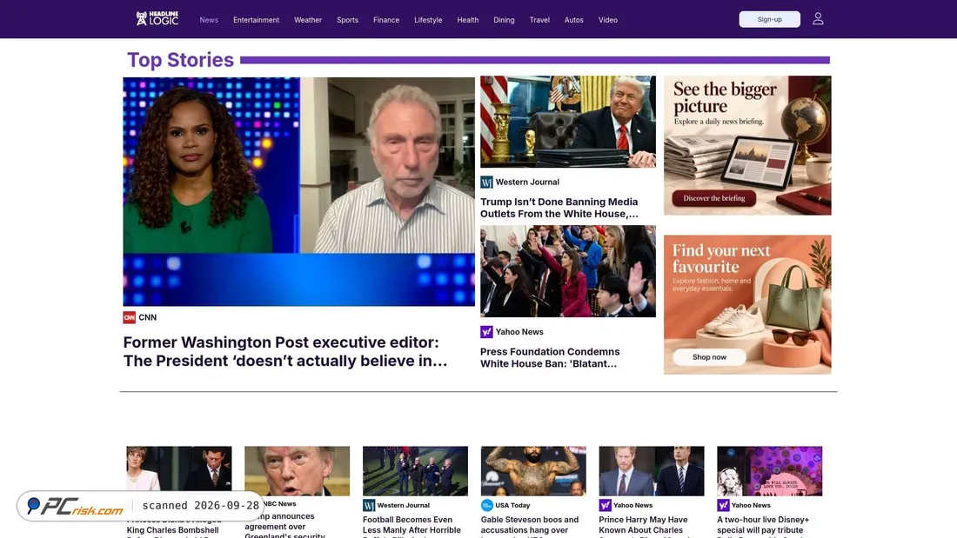Click the USA Today source label
The image size is (957, 538).
tap(512, 505)
